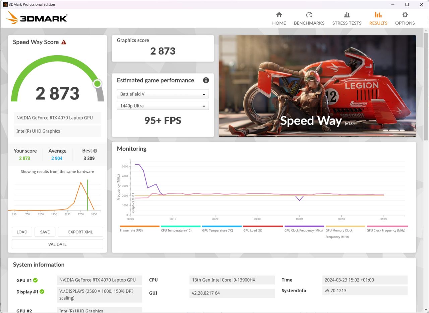
Task: Click the SAVE button
Action: [x=45, y=232]
